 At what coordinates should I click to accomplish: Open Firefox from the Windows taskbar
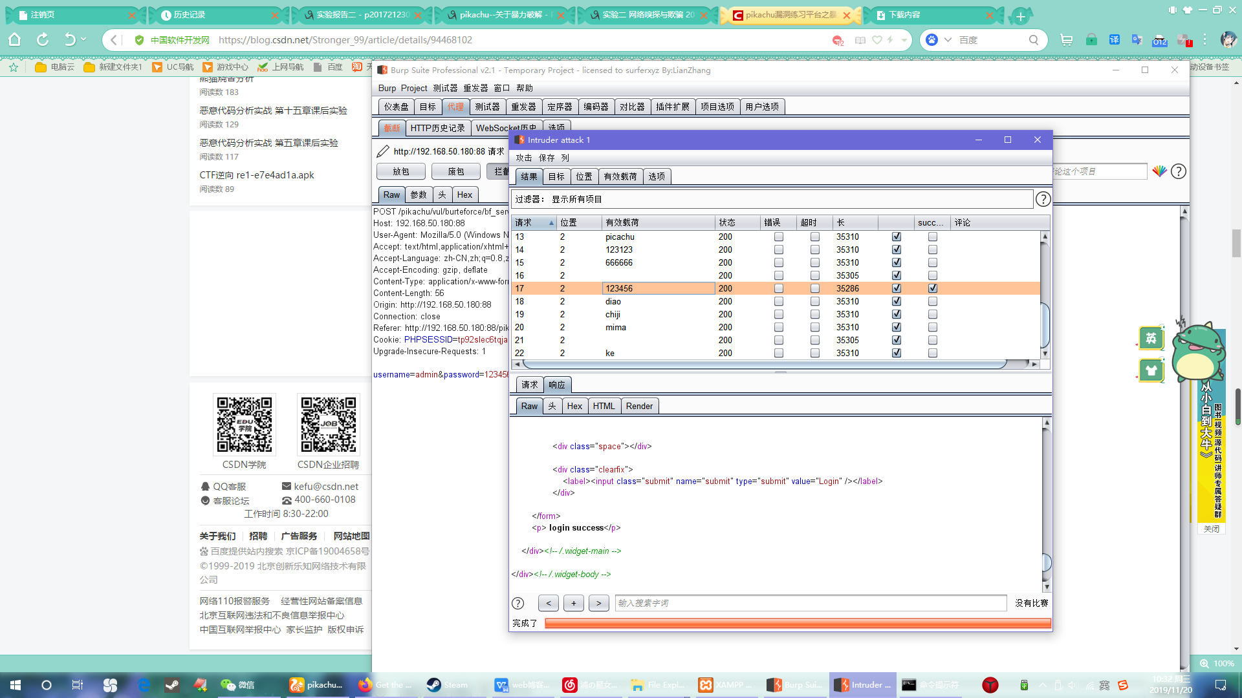365,685
